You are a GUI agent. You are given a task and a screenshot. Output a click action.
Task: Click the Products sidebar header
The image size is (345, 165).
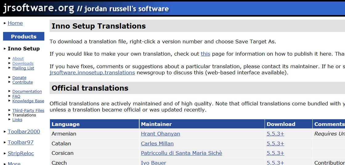pos(24,37)
